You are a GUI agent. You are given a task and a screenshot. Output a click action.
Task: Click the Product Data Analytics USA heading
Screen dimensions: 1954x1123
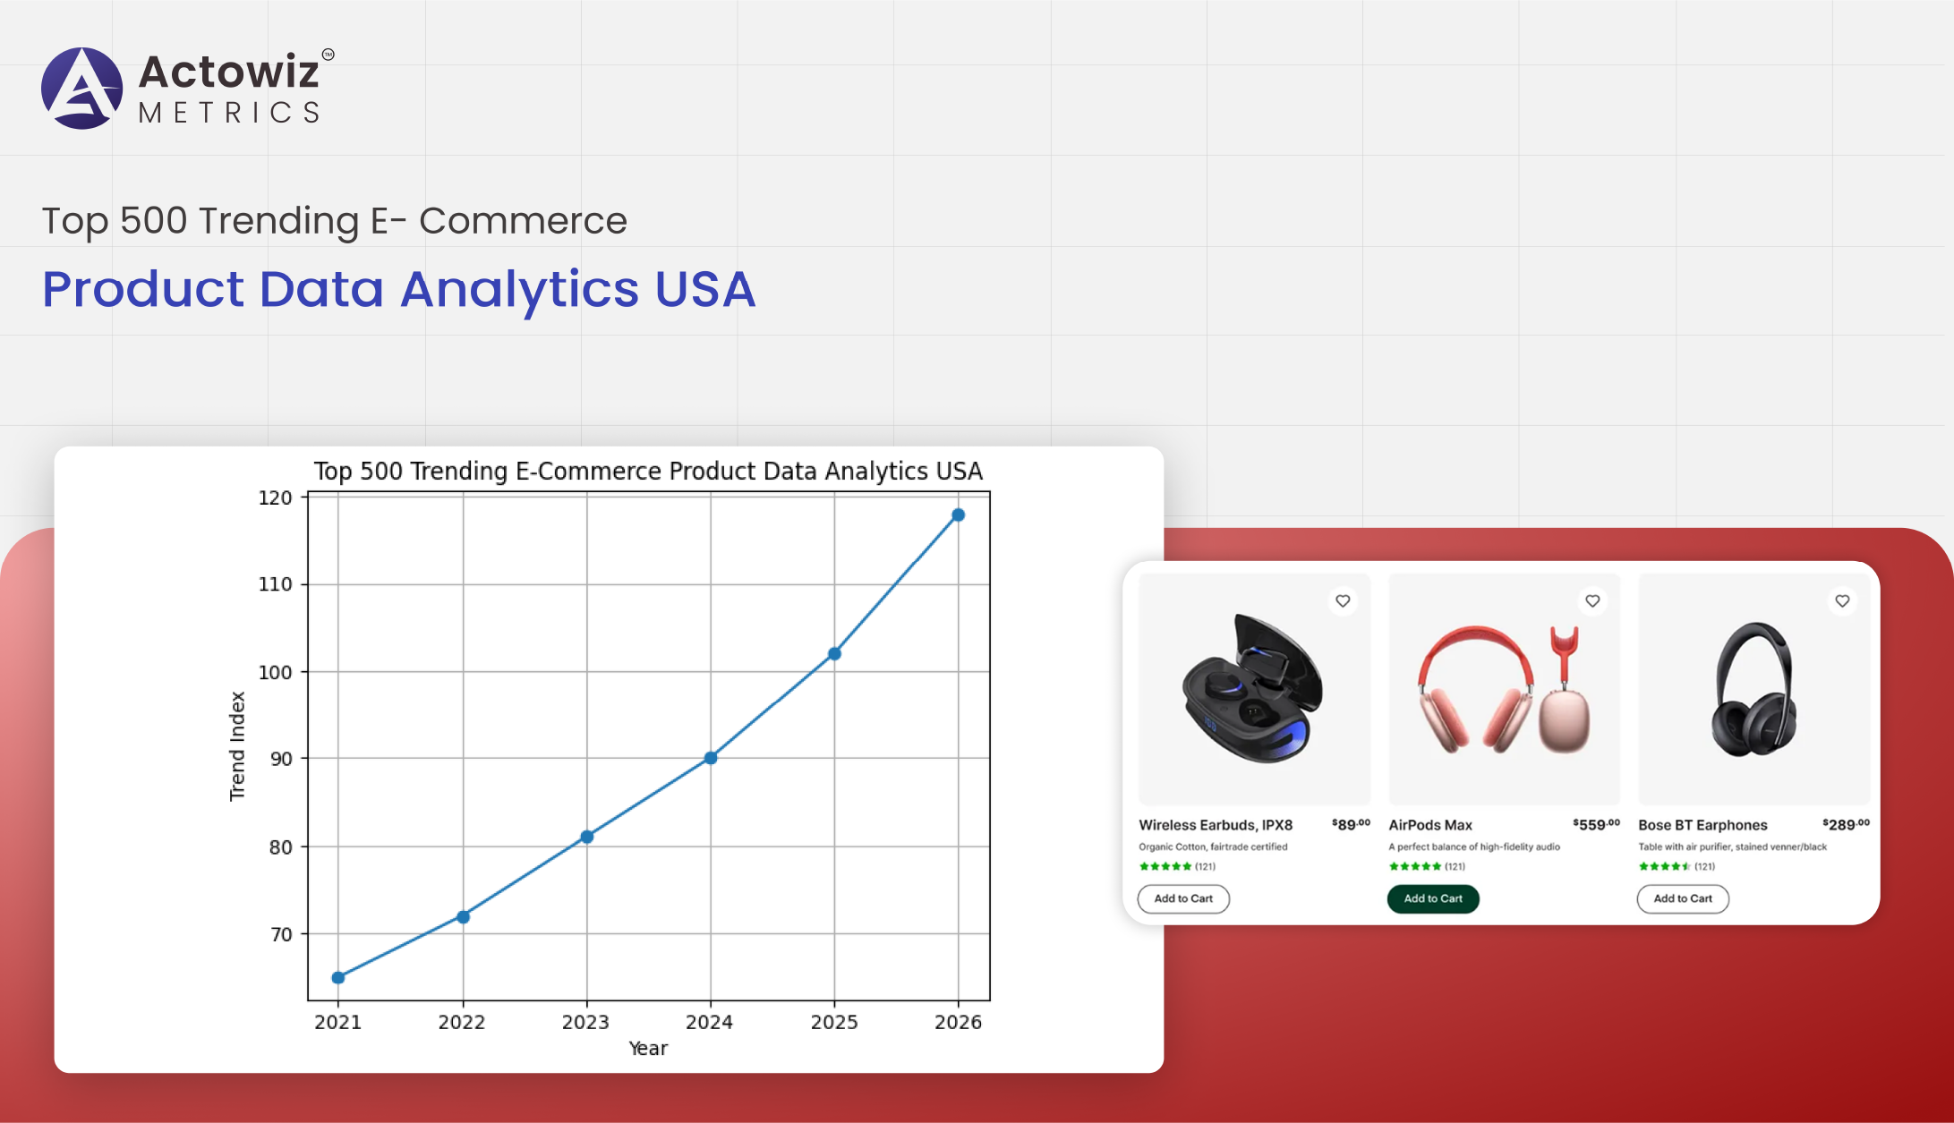(x=398, y=289)
